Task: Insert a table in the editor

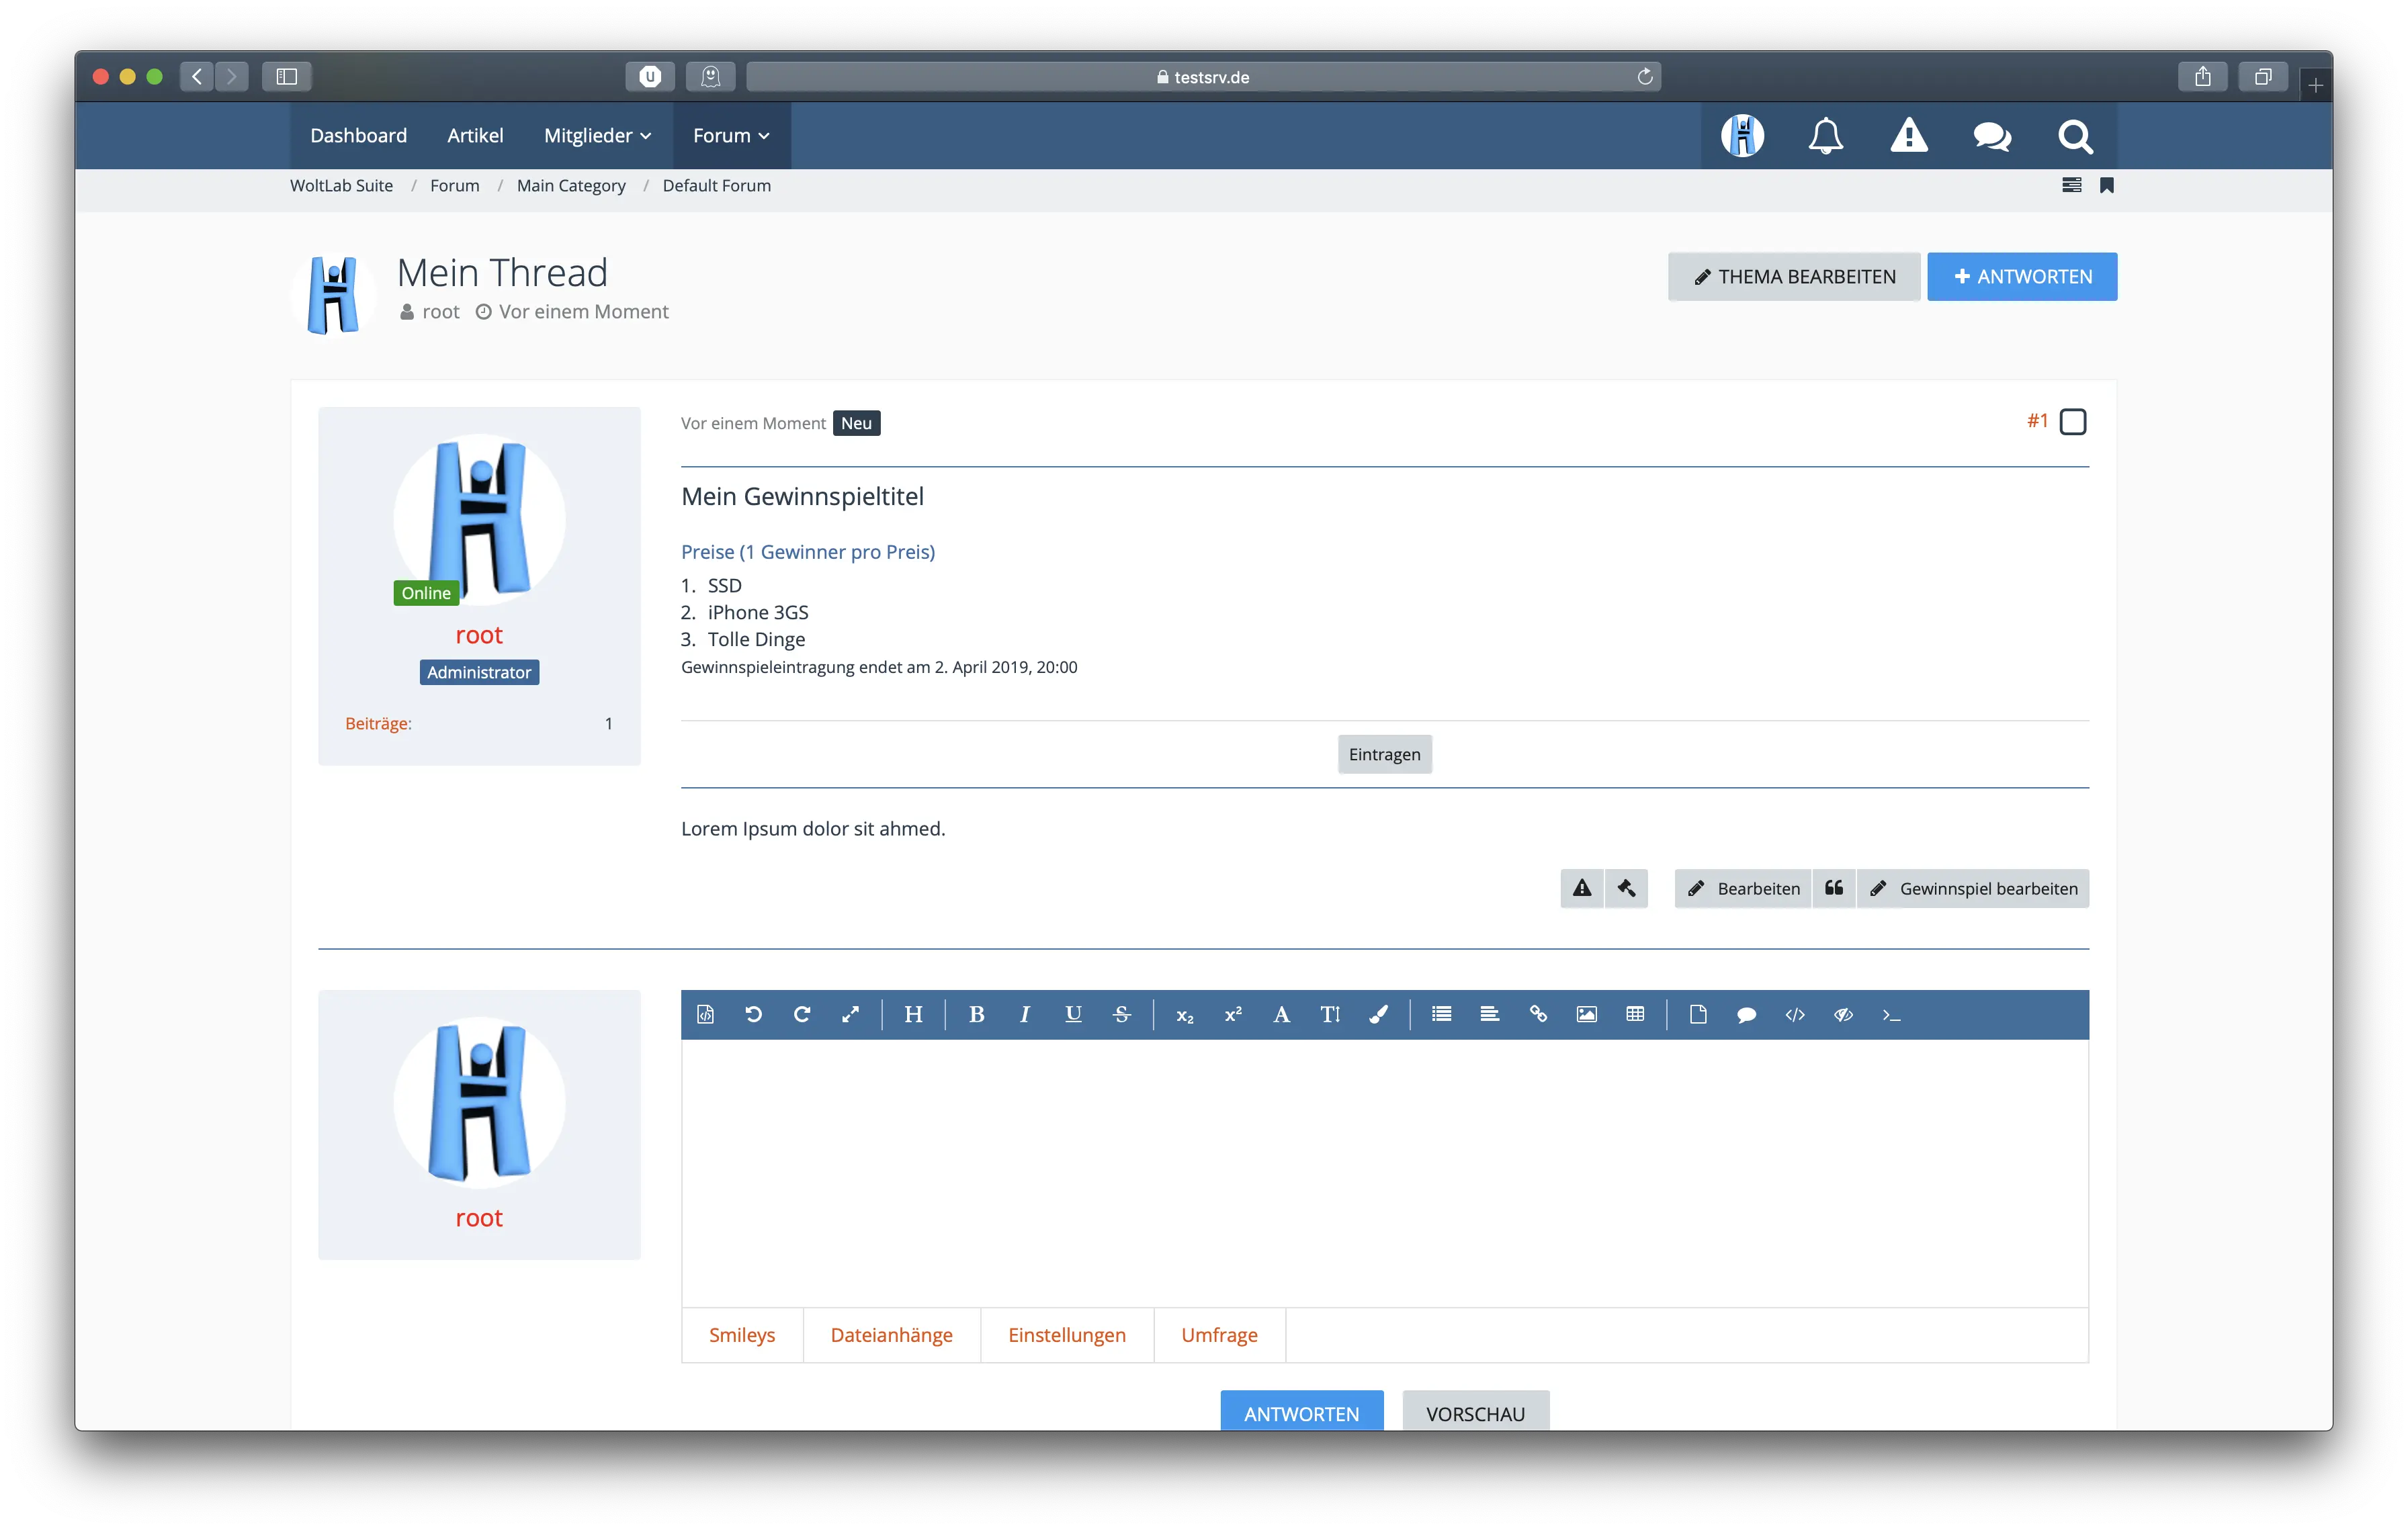Action: 1635,1014
